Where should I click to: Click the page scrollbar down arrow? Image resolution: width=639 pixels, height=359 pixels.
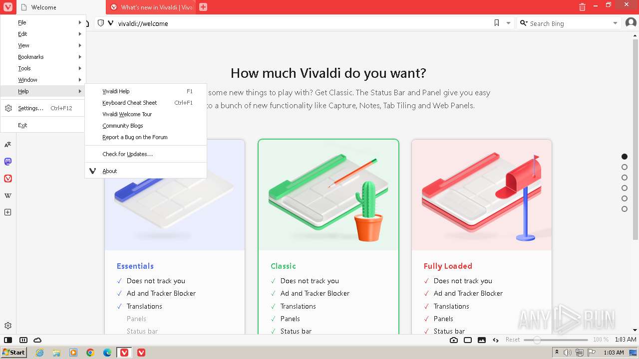(635, 330)
